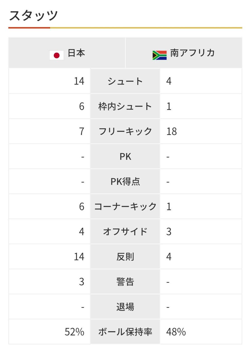Click Japan's 52% possession value

click(74, 332)
